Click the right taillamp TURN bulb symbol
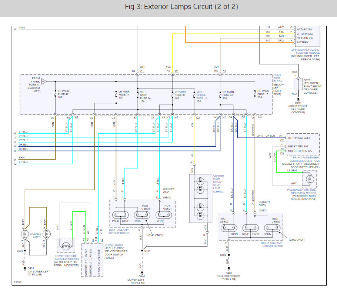This screenshot has height=291, width=337. point(229,228)
